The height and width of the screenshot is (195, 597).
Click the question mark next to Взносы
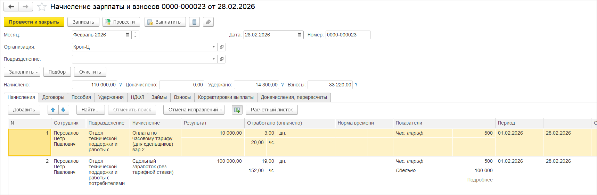click(x=356, y=85)
